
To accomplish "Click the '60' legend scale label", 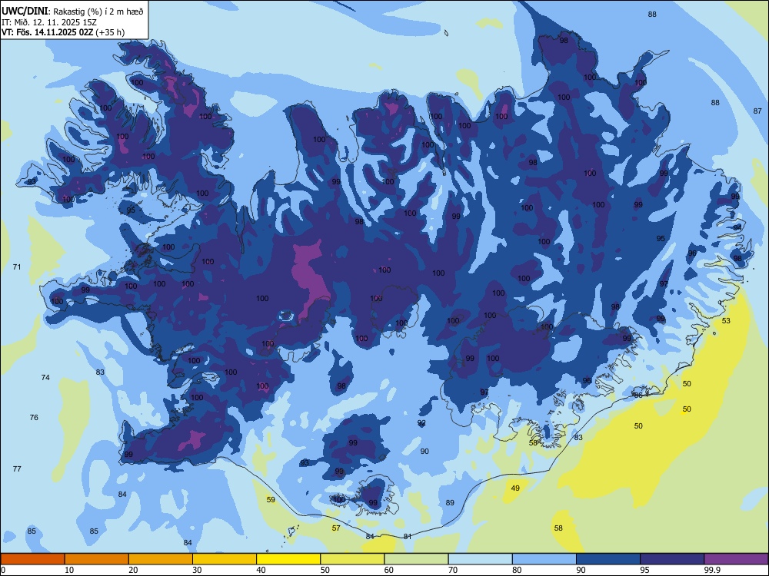I will (x=389, y=570).
